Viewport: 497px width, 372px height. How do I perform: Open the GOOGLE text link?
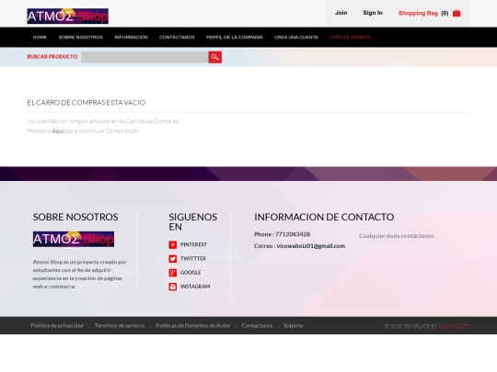(x=191, y=273)
